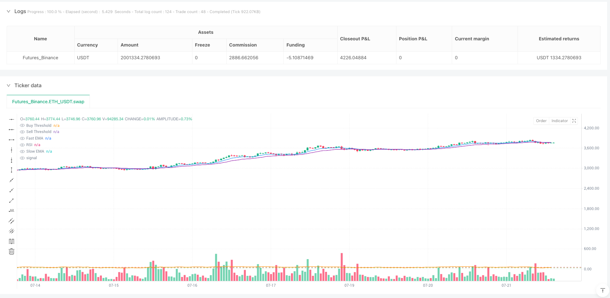Hide the RSI indicator via eye icon
This screenshot has width=610, height=298.
point(22,145)
